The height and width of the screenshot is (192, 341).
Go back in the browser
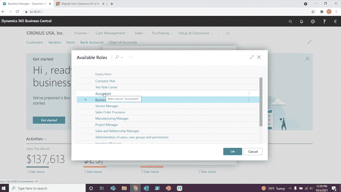click(x=3, y=12)
